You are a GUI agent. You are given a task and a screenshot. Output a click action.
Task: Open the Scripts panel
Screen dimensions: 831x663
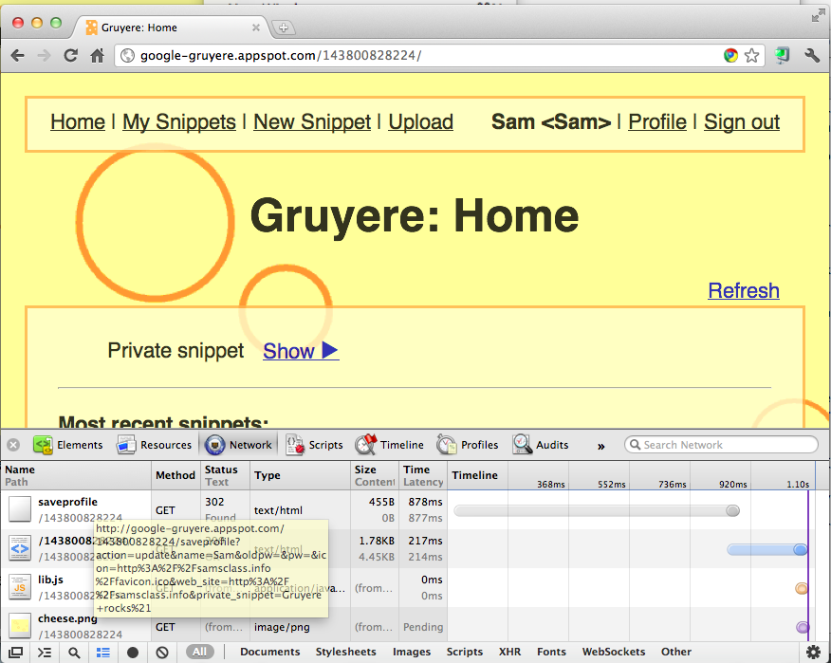click(314, 445)
